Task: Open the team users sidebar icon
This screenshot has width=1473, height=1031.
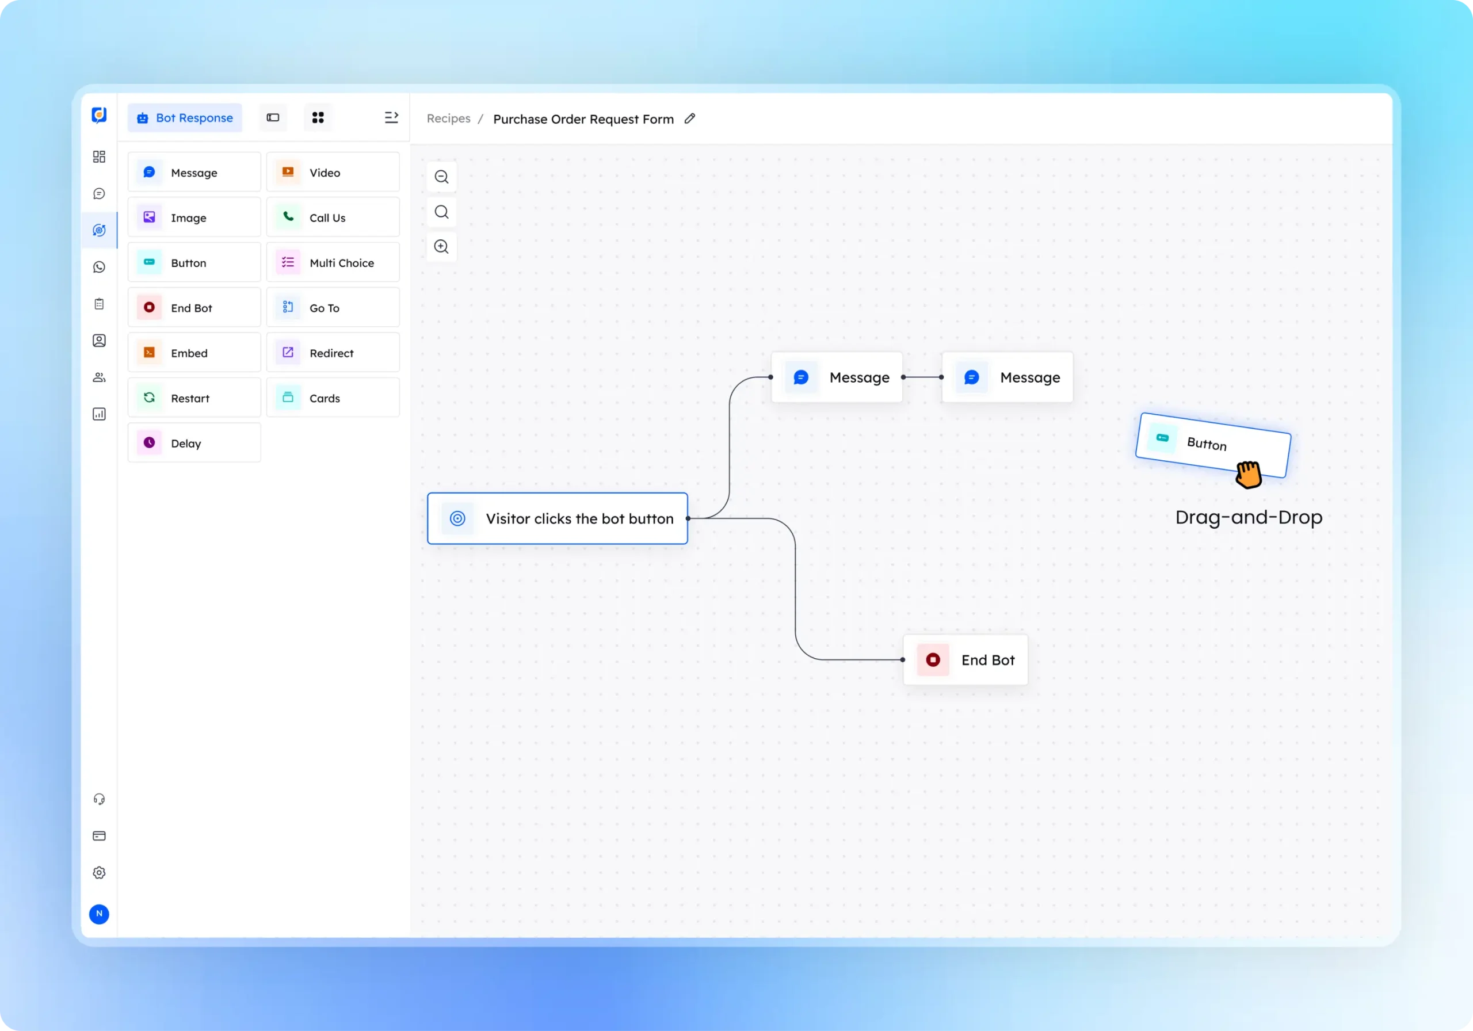Action: click(x=99, y=377)
